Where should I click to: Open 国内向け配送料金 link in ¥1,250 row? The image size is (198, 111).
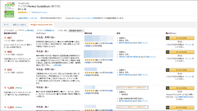coord(126,101)
